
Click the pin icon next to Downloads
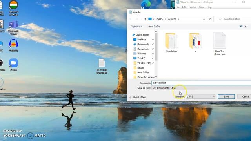click(153, 44)
